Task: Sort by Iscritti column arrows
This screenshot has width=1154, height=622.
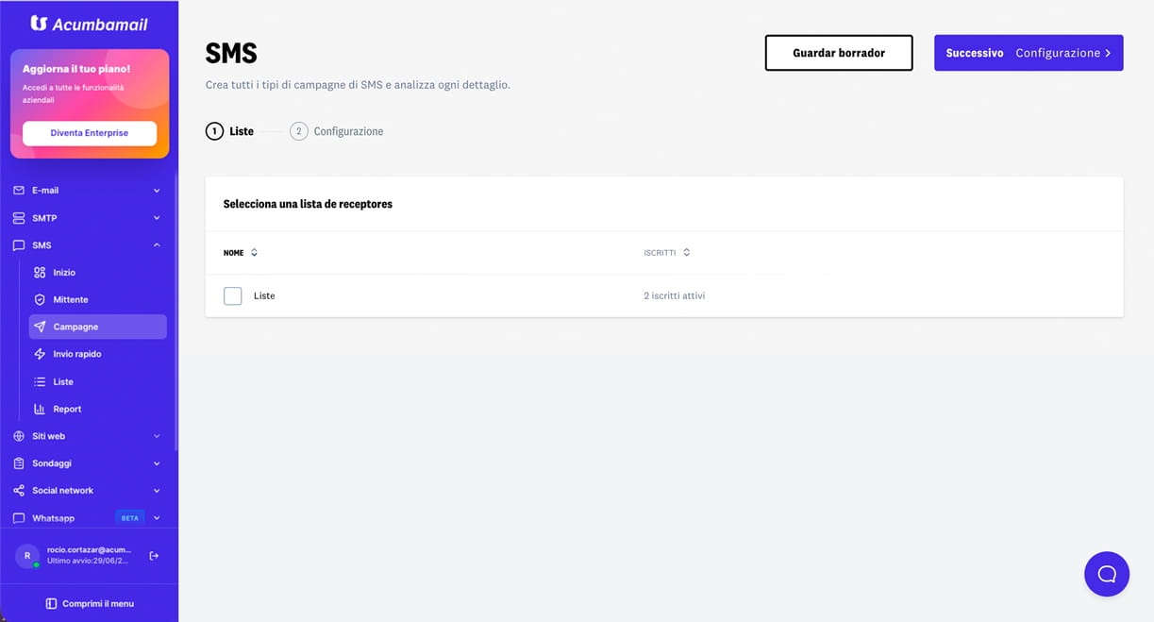Action: coord(686,253)
